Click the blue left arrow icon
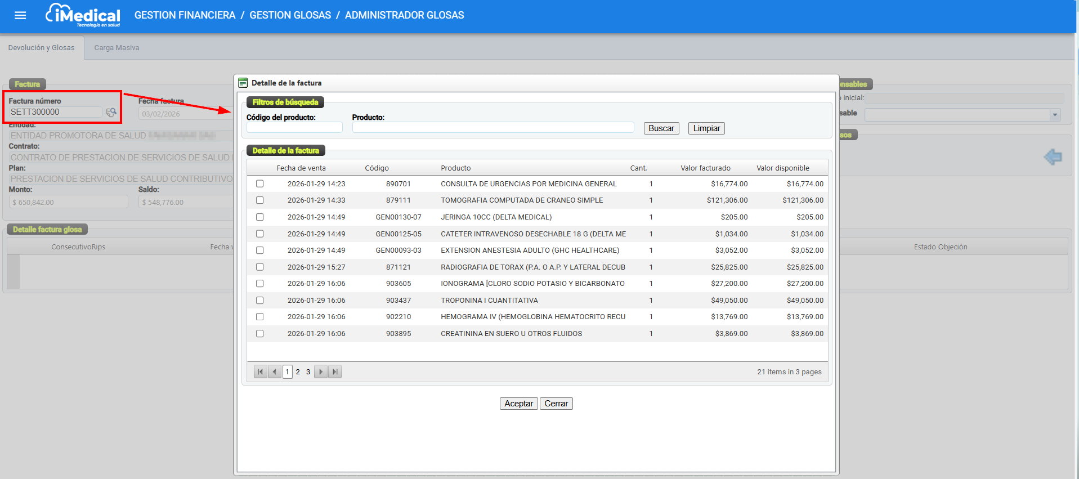This screenshot has width=1079, height=479. click(1053, 156)
